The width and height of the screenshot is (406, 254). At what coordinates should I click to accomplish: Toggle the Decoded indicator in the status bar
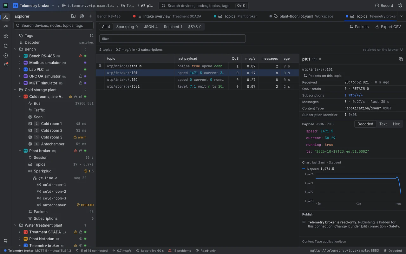[393, 251]
